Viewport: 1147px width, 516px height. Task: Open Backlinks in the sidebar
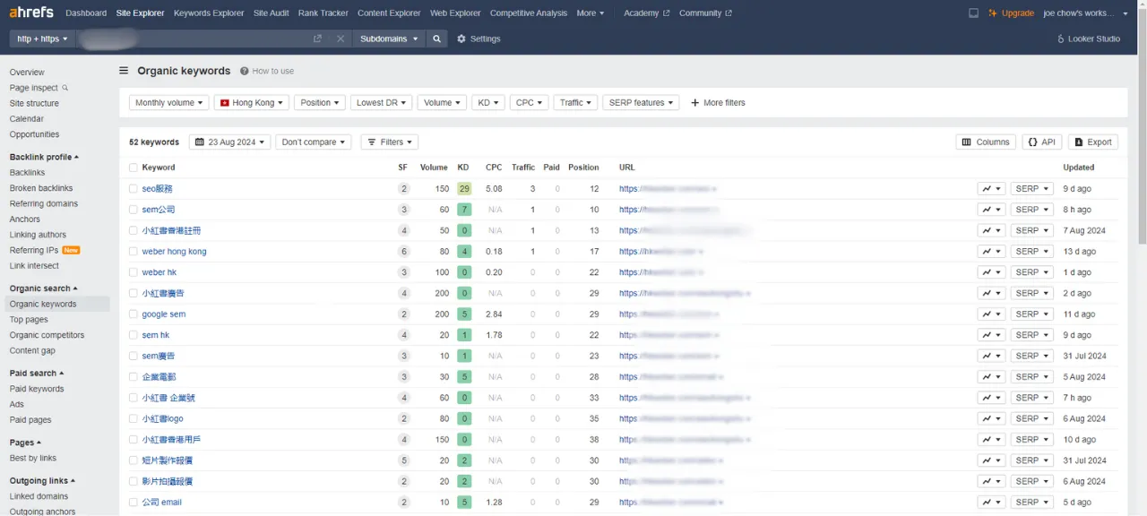point(27,173)
